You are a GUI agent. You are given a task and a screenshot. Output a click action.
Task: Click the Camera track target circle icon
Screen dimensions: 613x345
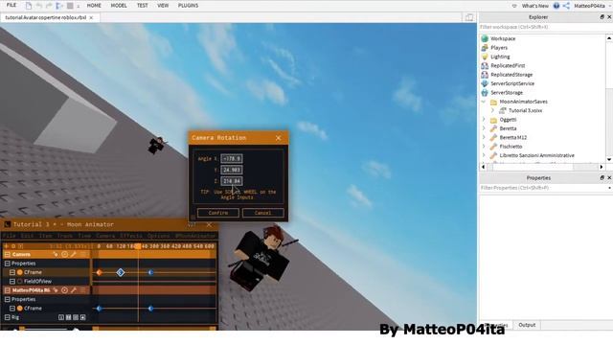click(64, 254)
